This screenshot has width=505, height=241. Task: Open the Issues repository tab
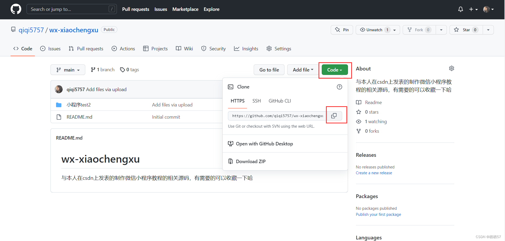[x=50, y=49]
